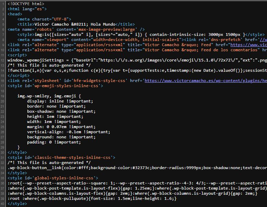This screenshot has width=267, height=207.
Task: Click the viewport meta content value
Action: point(136,40)
